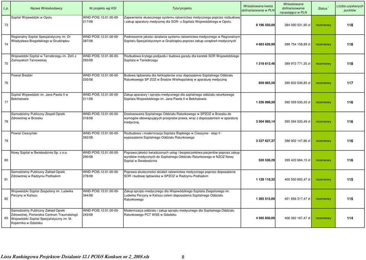The width and height of the screenshot is (366, 260).
Task: Click the 'rezerwowy' status in row 73
Action: [x=323, y=25]
